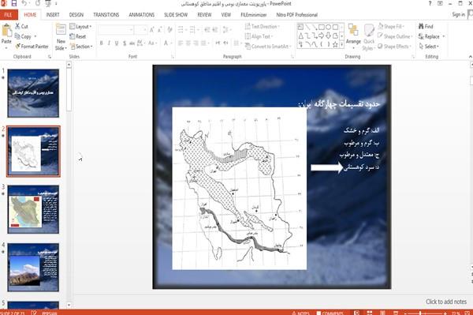This screenshot has height=315, width=473.
Task: Decrease font size with small A
Action: click(160, 29)
